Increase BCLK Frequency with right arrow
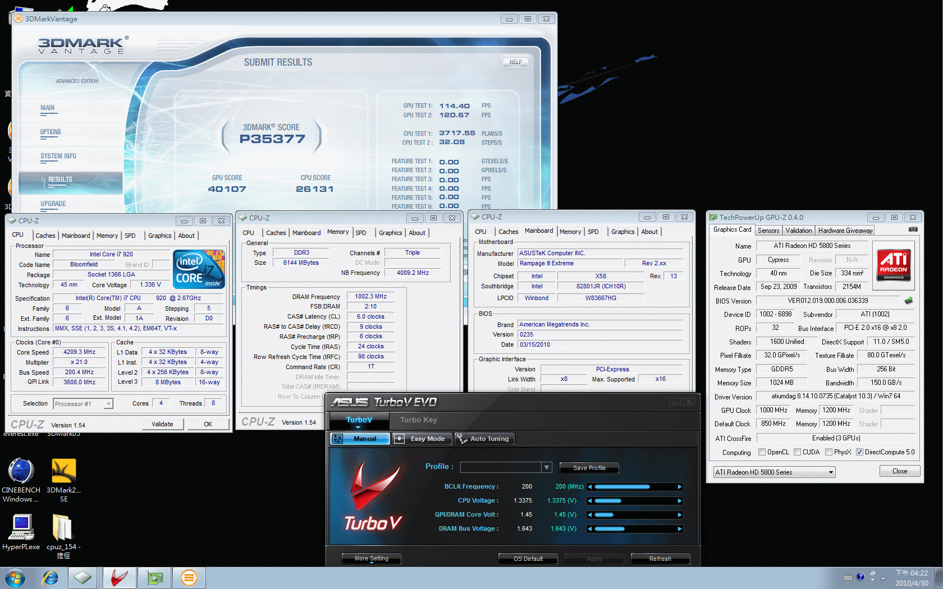 pyautogui.click(x=680, y=487)
